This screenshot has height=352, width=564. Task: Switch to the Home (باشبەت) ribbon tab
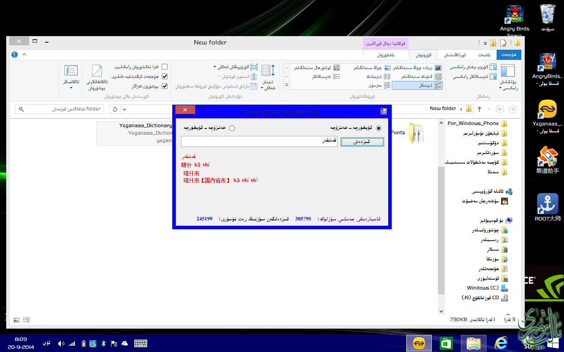484,55
